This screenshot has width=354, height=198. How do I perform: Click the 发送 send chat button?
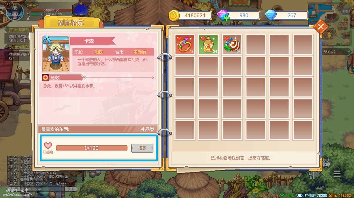tap(71, 189)
